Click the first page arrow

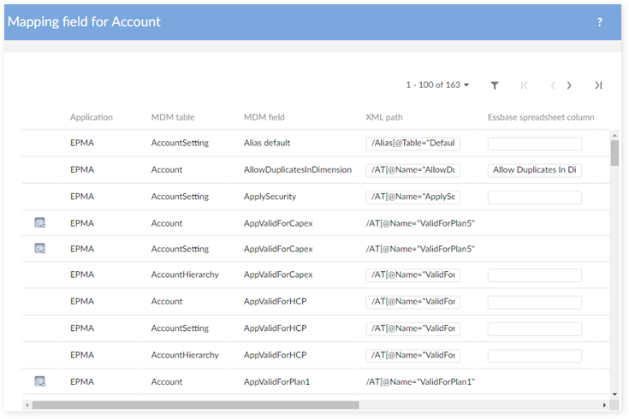(524, 86)
